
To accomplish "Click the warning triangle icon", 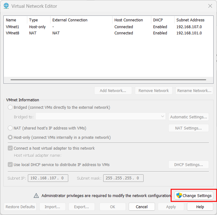I will [36, 195].
